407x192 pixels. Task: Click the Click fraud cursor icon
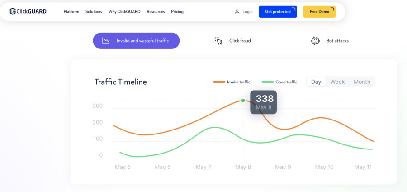[x=218, y=41]
